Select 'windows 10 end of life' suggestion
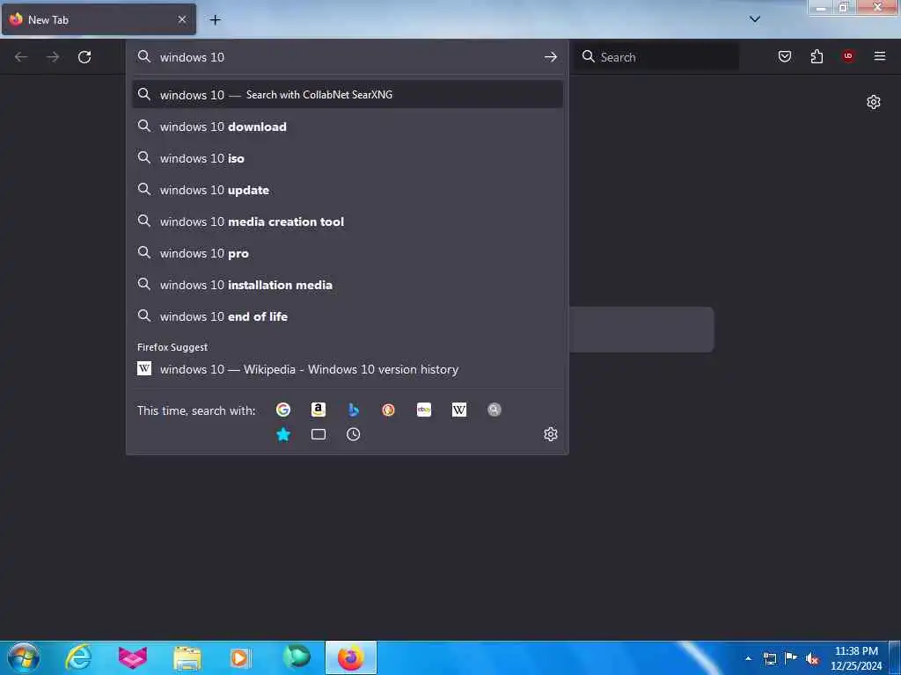901x675 pixels. (x=347, y=316)
